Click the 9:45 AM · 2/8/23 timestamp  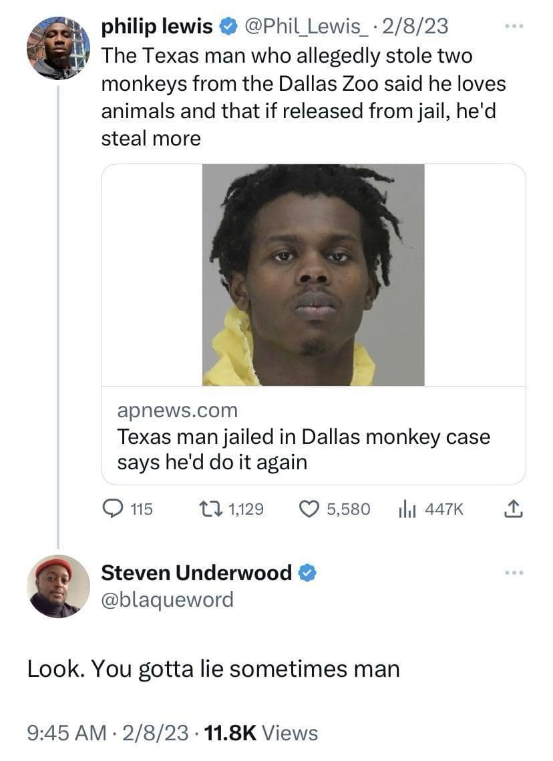[108, 733]
